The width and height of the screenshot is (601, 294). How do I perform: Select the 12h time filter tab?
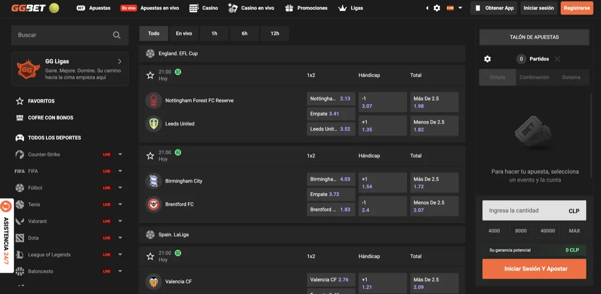coord(275,34)
